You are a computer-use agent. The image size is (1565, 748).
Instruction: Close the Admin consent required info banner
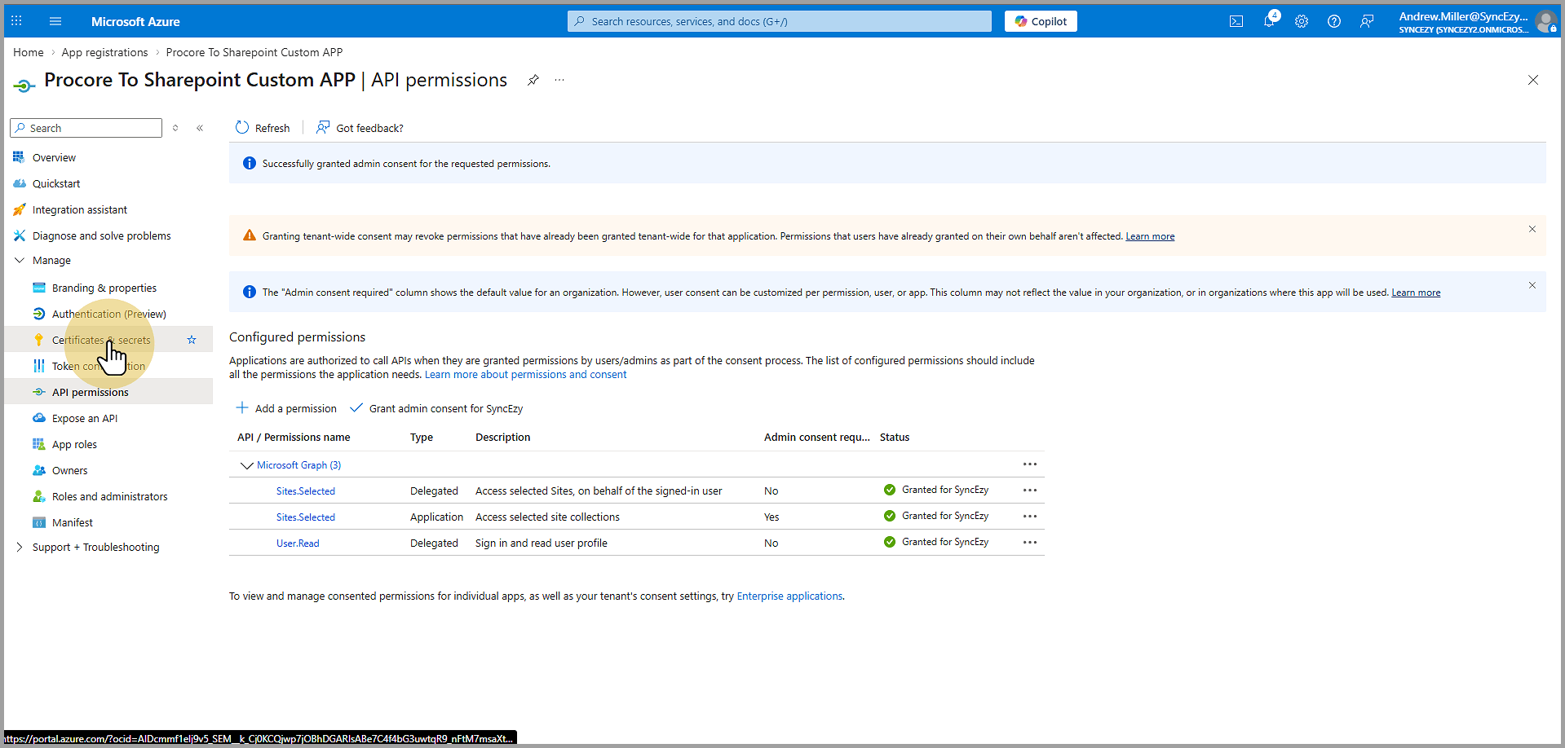coord(1532,286)
